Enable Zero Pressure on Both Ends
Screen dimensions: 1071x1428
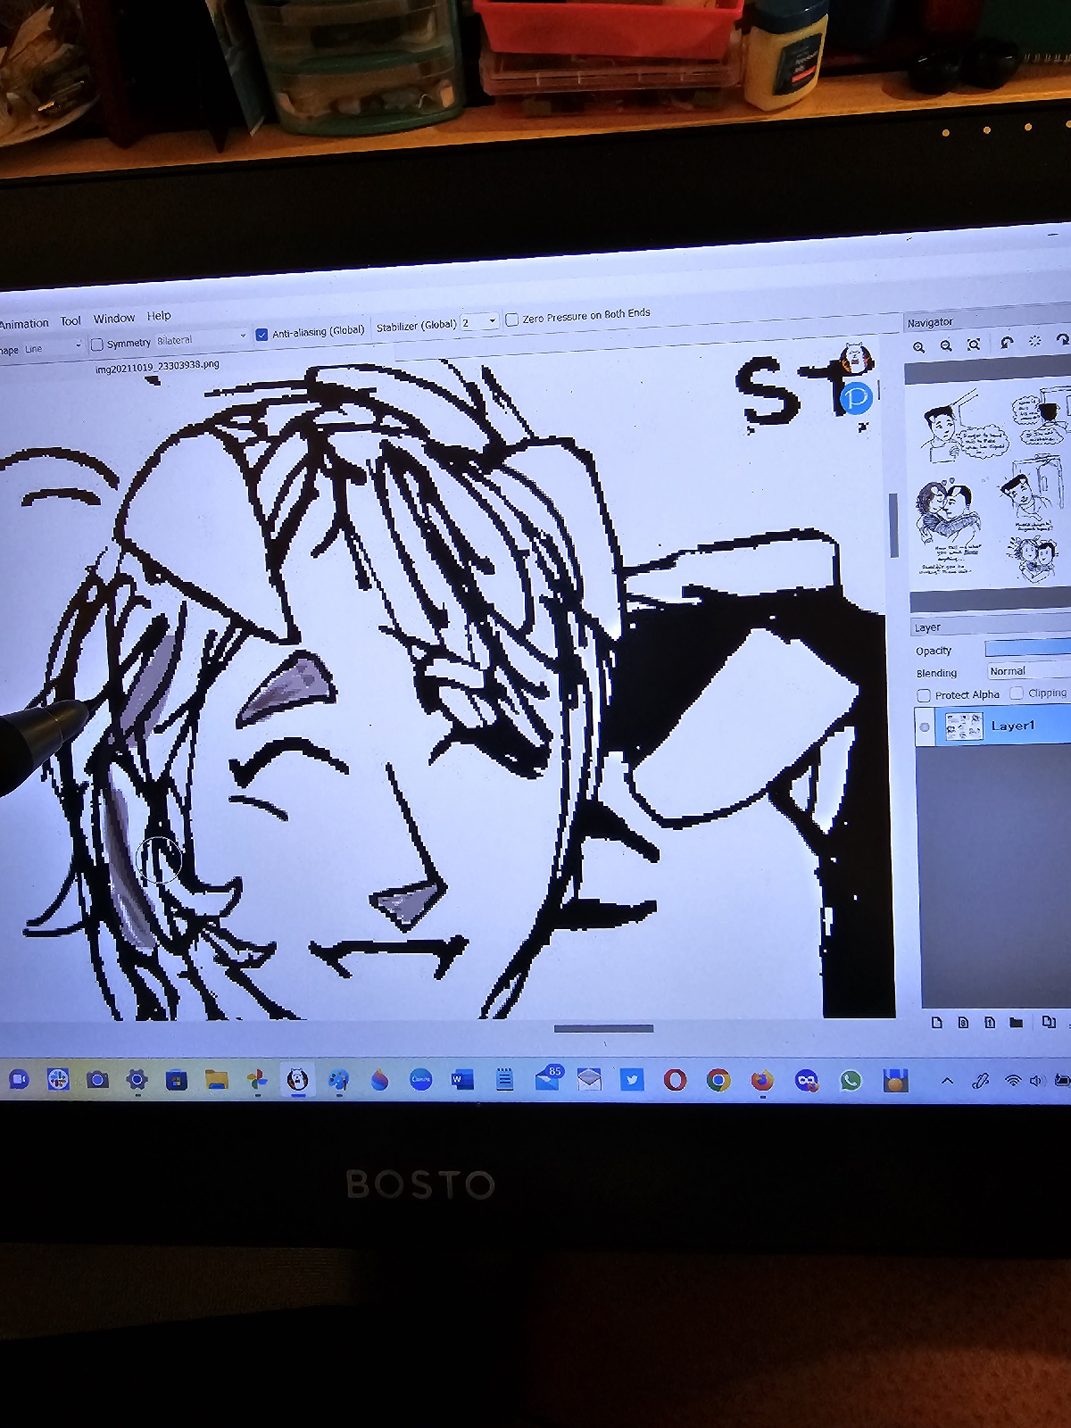(x=512, y=320)
